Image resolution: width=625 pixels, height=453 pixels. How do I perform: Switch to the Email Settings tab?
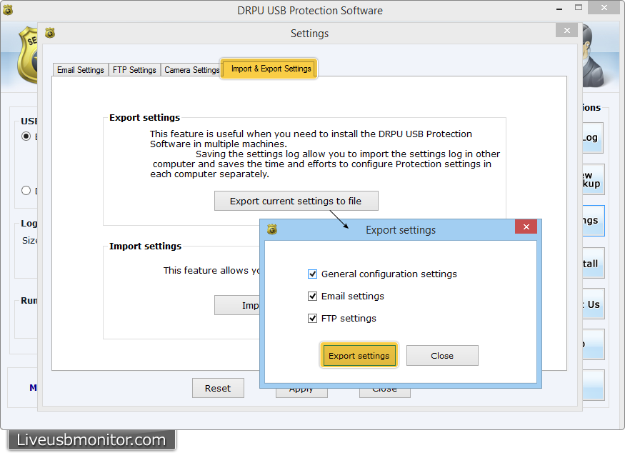pyautogui.click(x=81, y=70)
